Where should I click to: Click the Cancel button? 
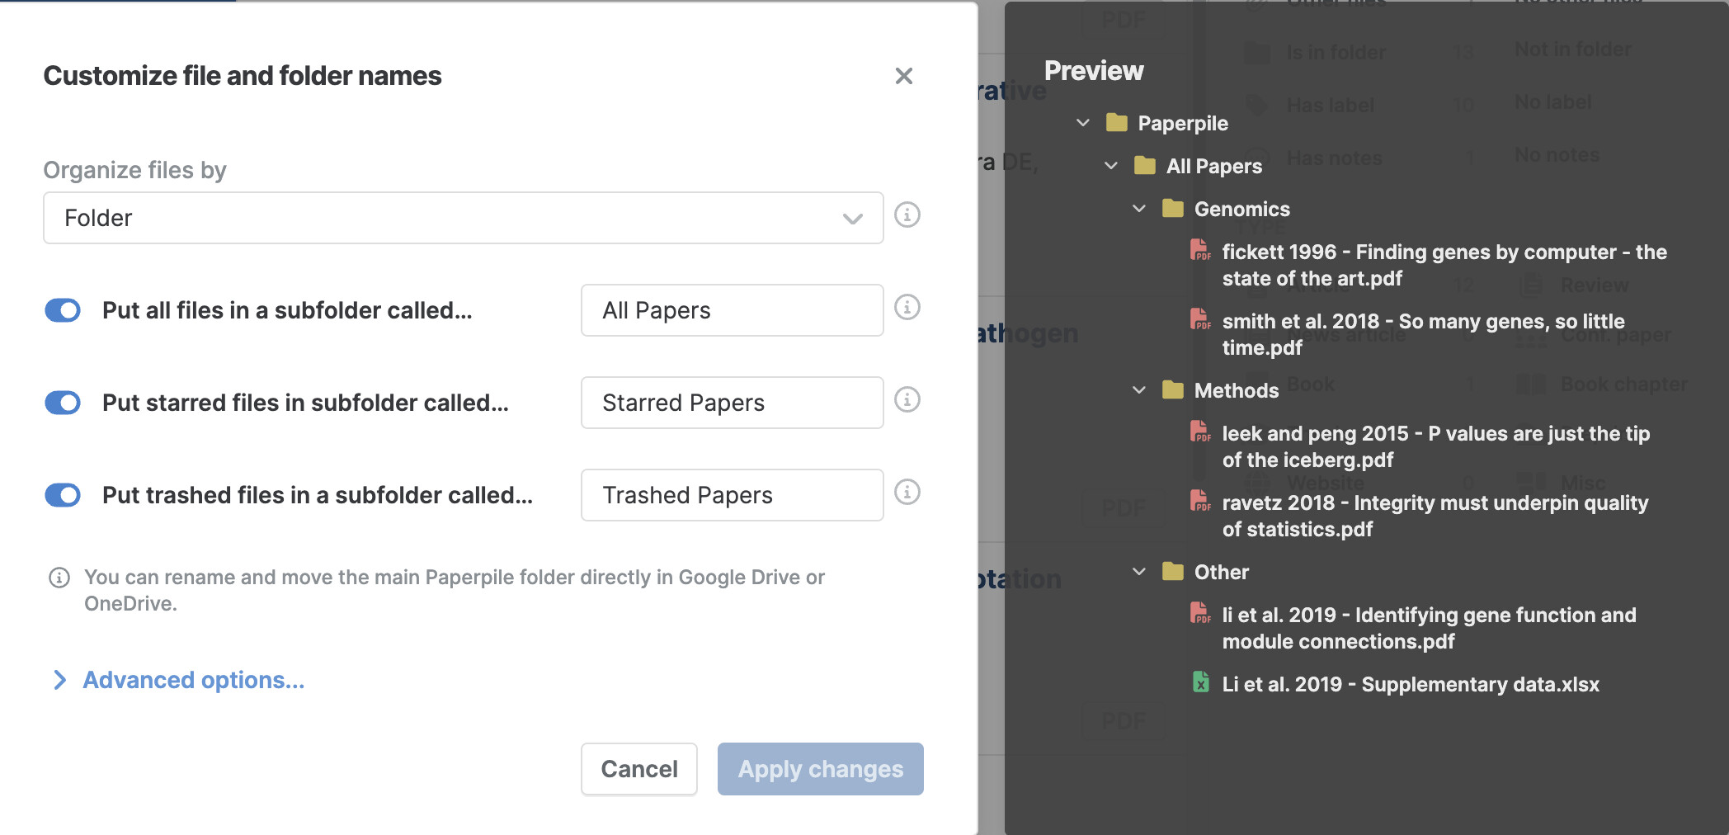[x=639, y=769]
